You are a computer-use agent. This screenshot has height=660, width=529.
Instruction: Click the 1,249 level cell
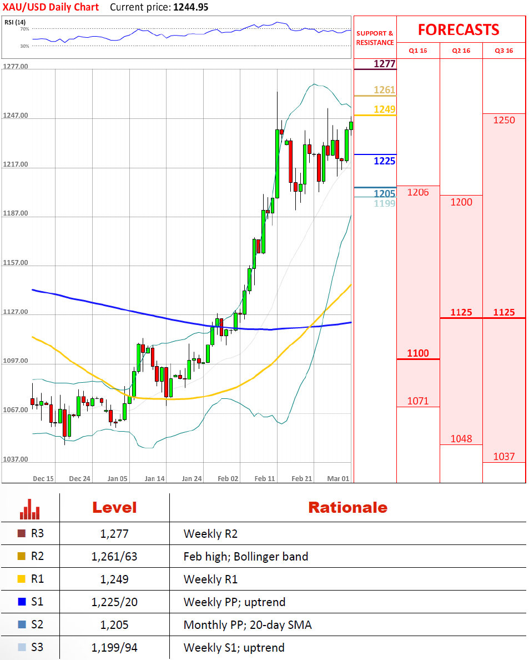point(114,579)
